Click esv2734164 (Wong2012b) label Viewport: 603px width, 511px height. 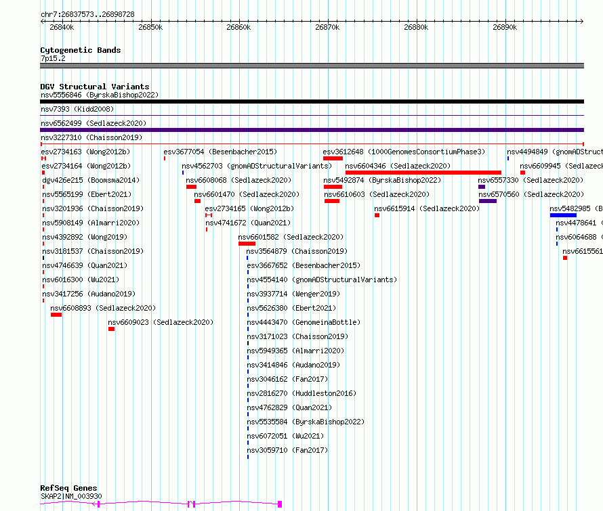click(86, 166)
